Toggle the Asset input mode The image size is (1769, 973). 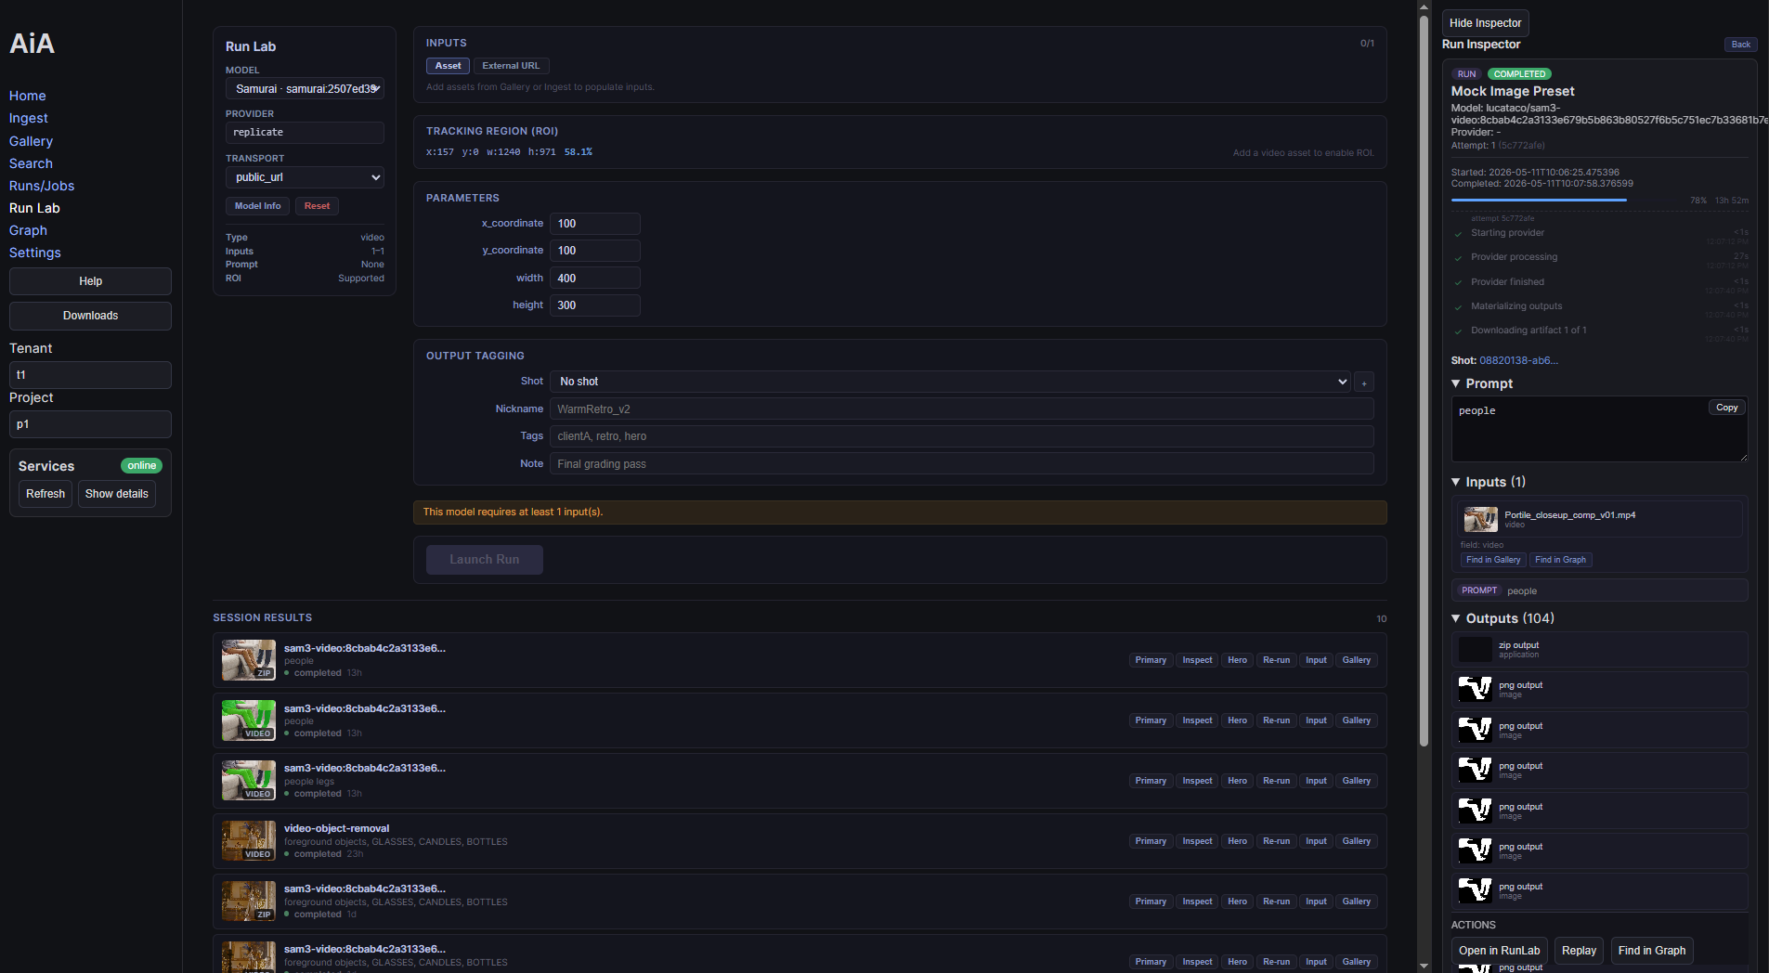click(448, 66)
